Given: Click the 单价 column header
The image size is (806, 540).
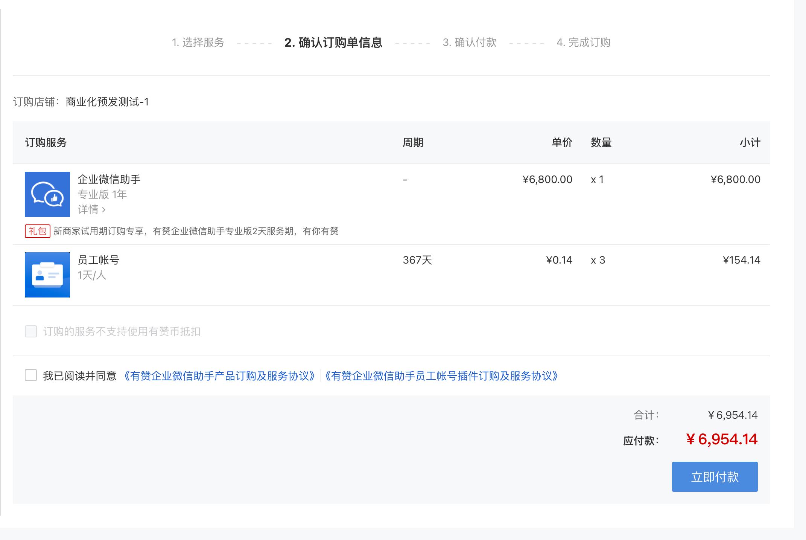Looking at the screenshot, I should click(562, 143).
